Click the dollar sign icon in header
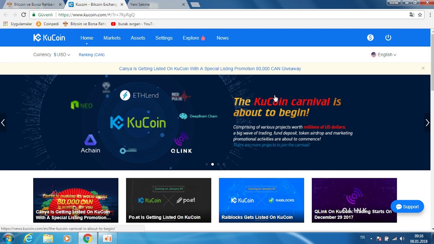The width and height of the screenshot is (434, 244). [370, 38]
